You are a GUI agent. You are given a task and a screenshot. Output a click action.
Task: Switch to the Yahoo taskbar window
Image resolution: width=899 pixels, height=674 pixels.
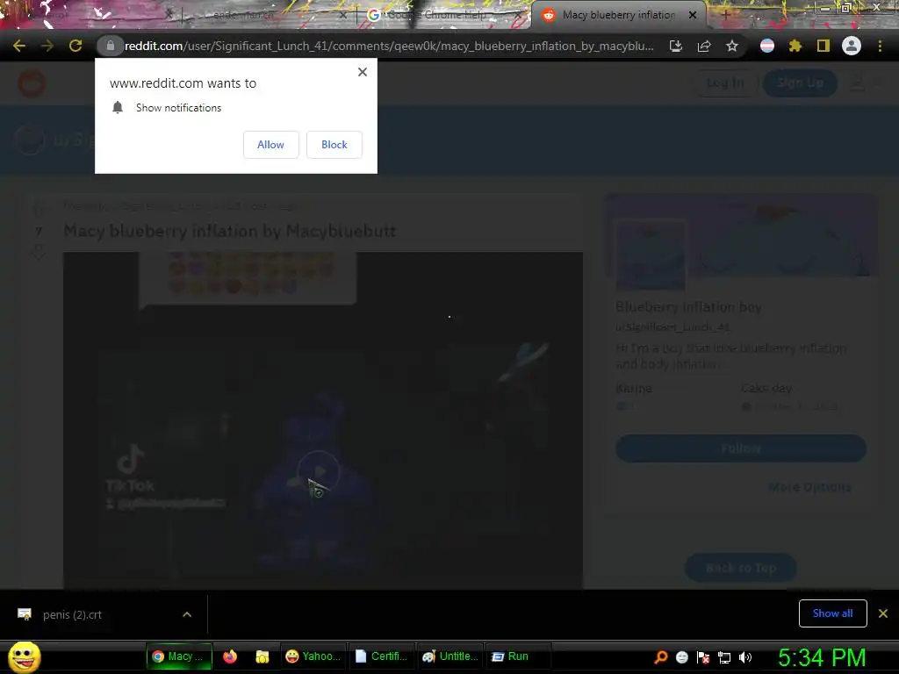[x=313, y=656]
